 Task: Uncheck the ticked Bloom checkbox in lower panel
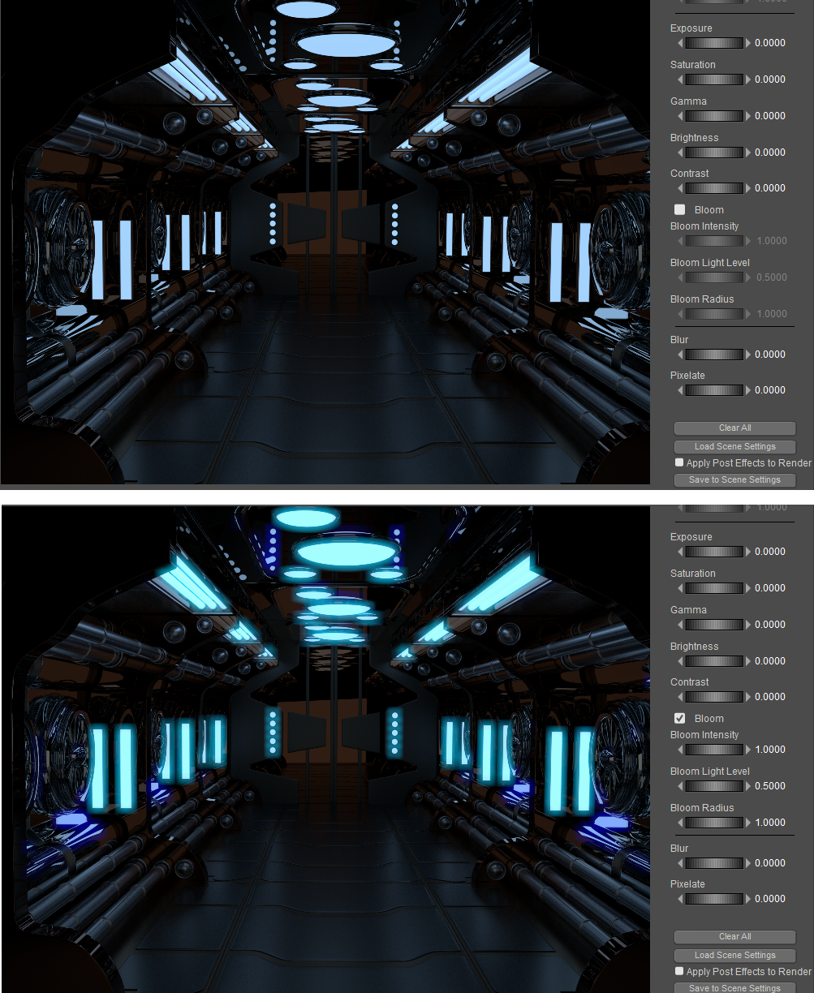(x=680, y=719)
